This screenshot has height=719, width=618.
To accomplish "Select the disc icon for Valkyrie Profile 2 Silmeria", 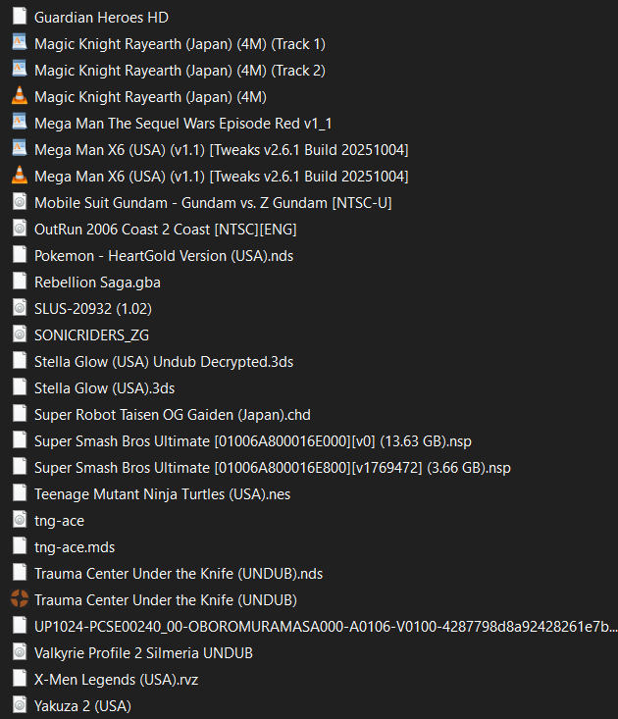I will click(x=20, y=651).
